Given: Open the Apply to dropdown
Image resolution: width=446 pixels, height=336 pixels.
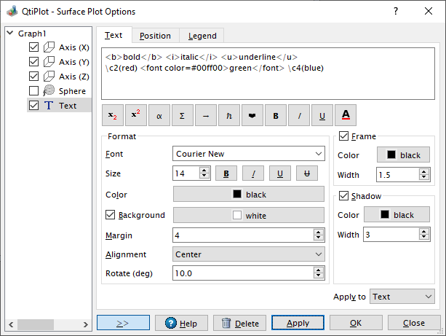Looking at the screenshot, I should tap(402, 297).
